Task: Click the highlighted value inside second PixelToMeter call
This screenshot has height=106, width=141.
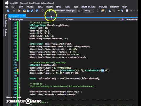Action: (102, 70)
